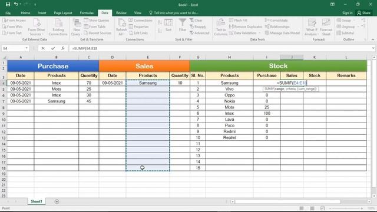The image size is (377, 212).
Task: Click Show Queries
Action: 97,21
